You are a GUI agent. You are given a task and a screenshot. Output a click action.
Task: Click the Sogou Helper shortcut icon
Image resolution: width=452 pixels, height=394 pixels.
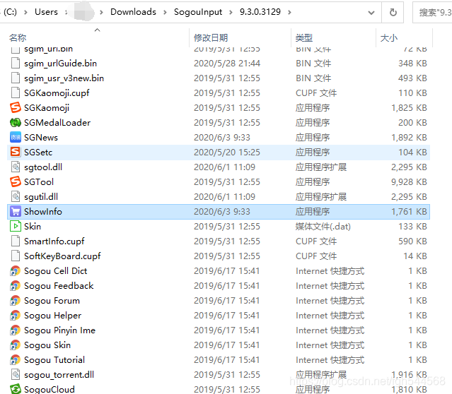point(16,316)
